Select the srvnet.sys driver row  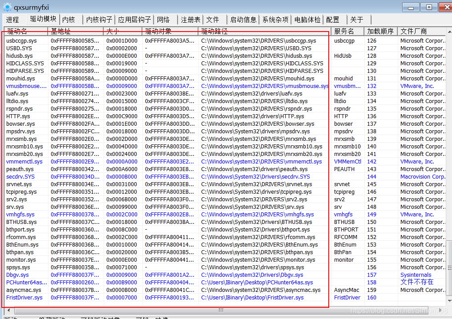pos(226,184)
